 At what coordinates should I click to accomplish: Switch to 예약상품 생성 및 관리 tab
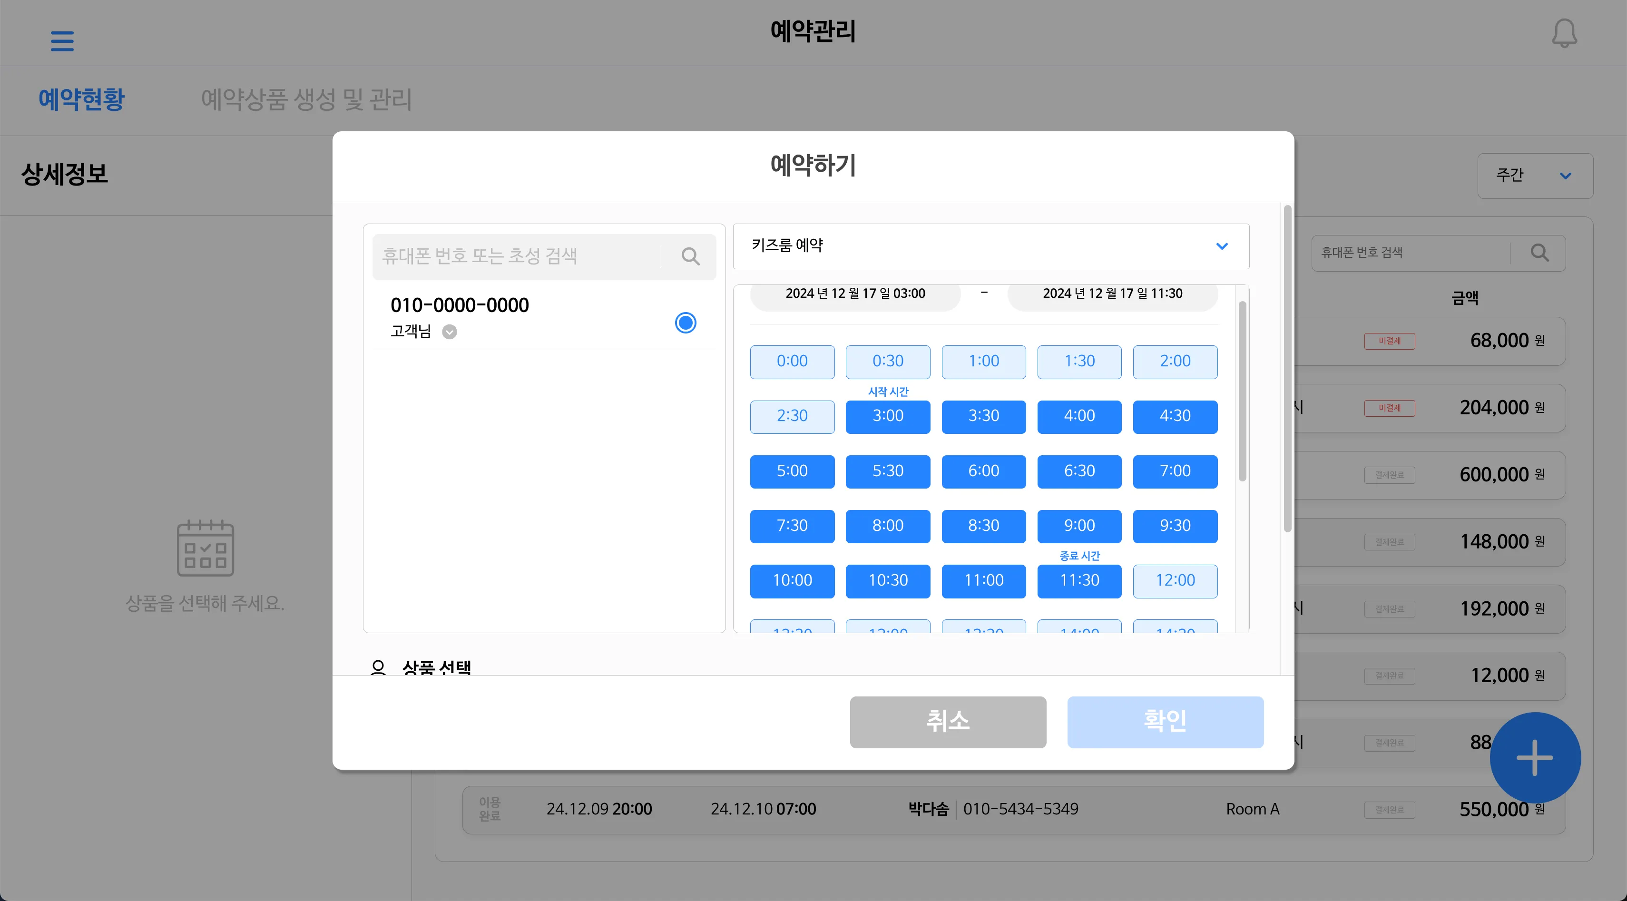[x=306, y=100]
